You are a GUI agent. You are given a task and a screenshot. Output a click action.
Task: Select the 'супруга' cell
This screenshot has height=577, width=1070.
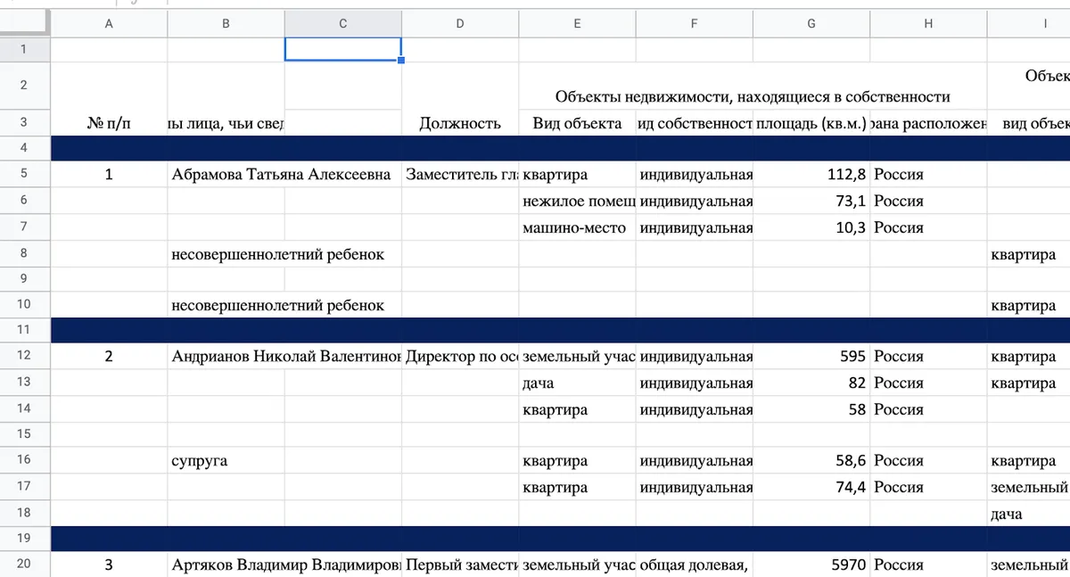[226, 461]
